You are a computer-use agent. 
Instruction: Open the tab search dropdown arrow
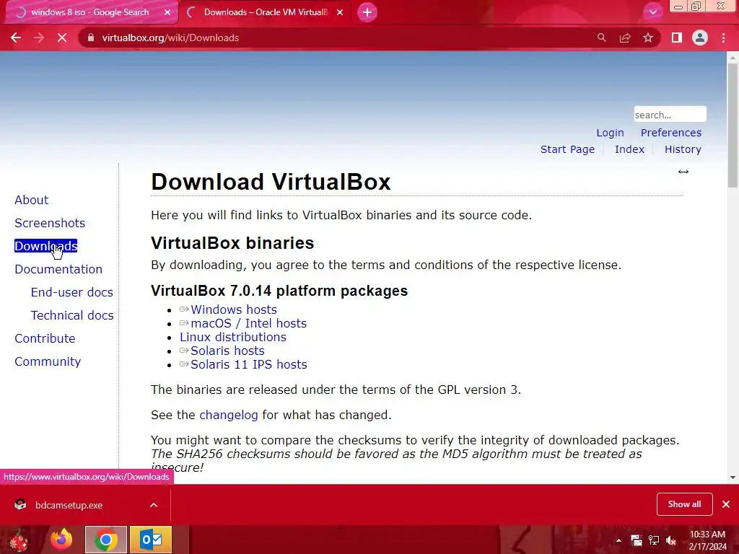tap(652, 12)
